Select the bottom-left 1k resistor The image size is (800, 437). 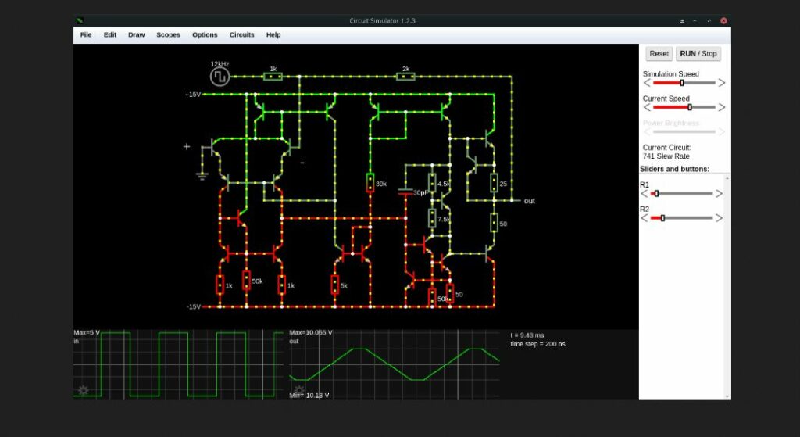(220, 285)
